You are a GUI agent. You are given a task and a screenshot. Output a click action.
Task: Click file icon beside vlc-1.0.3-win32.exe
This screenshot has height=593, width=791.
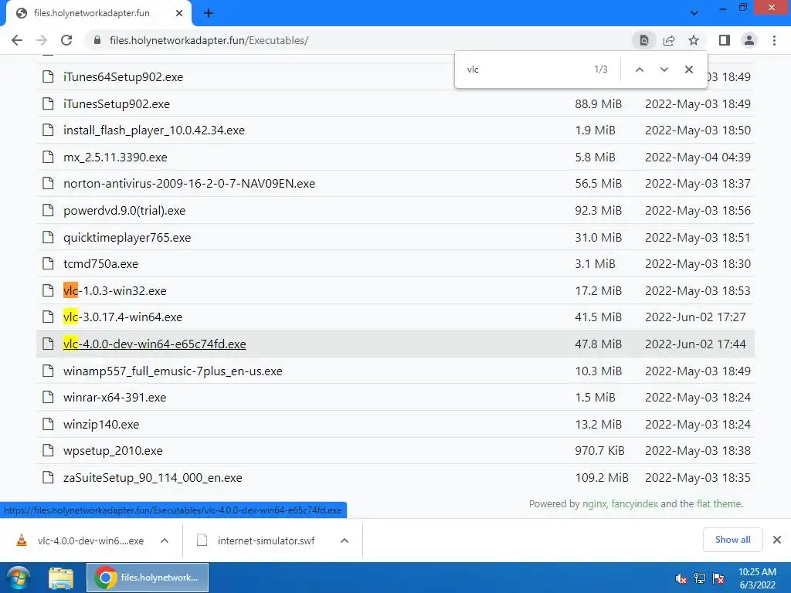tap(48, 290)
